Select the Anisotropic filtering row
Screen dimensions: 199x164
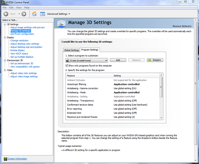click(113, 84)
